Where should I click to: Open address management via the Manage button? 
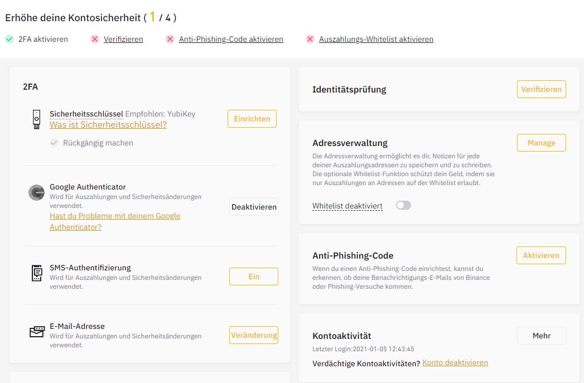[x=541, y=143]
